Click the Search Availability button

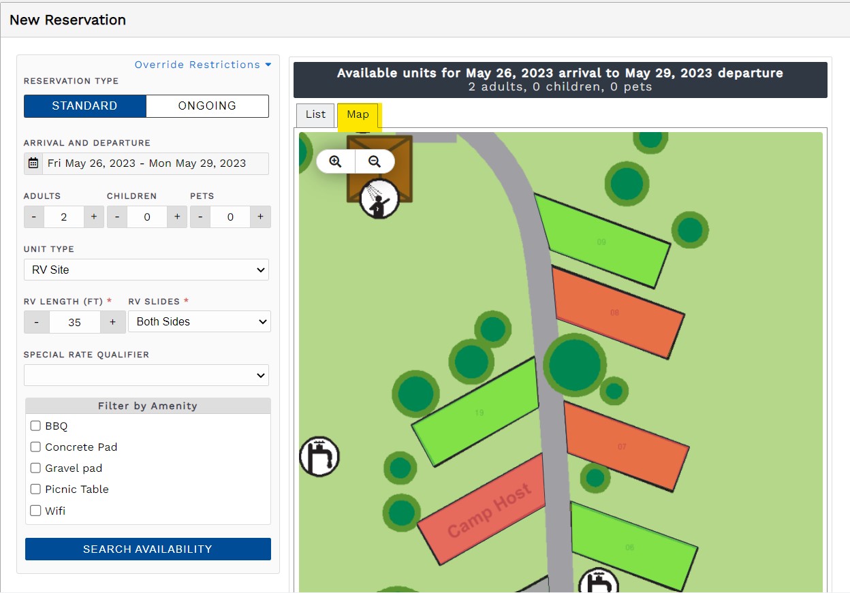pyautogui.click(x=148, y=549)
